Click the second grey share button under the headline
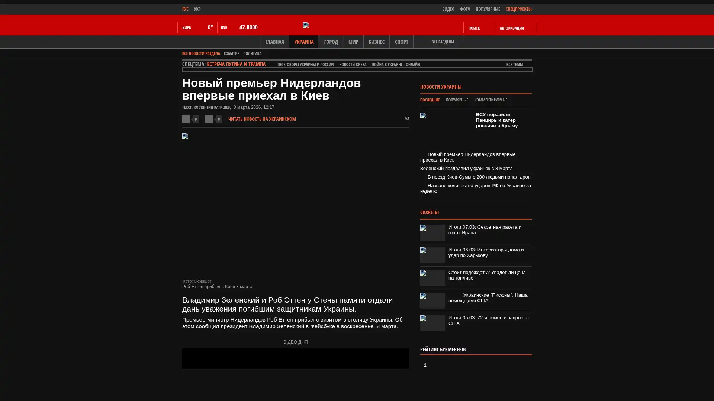Image resolution: width=714 pixels, height=401 pixels. pos(209,119)
